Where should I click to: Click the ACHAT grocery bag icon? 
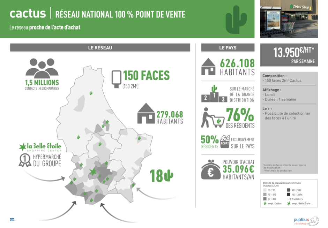[225, 142]
